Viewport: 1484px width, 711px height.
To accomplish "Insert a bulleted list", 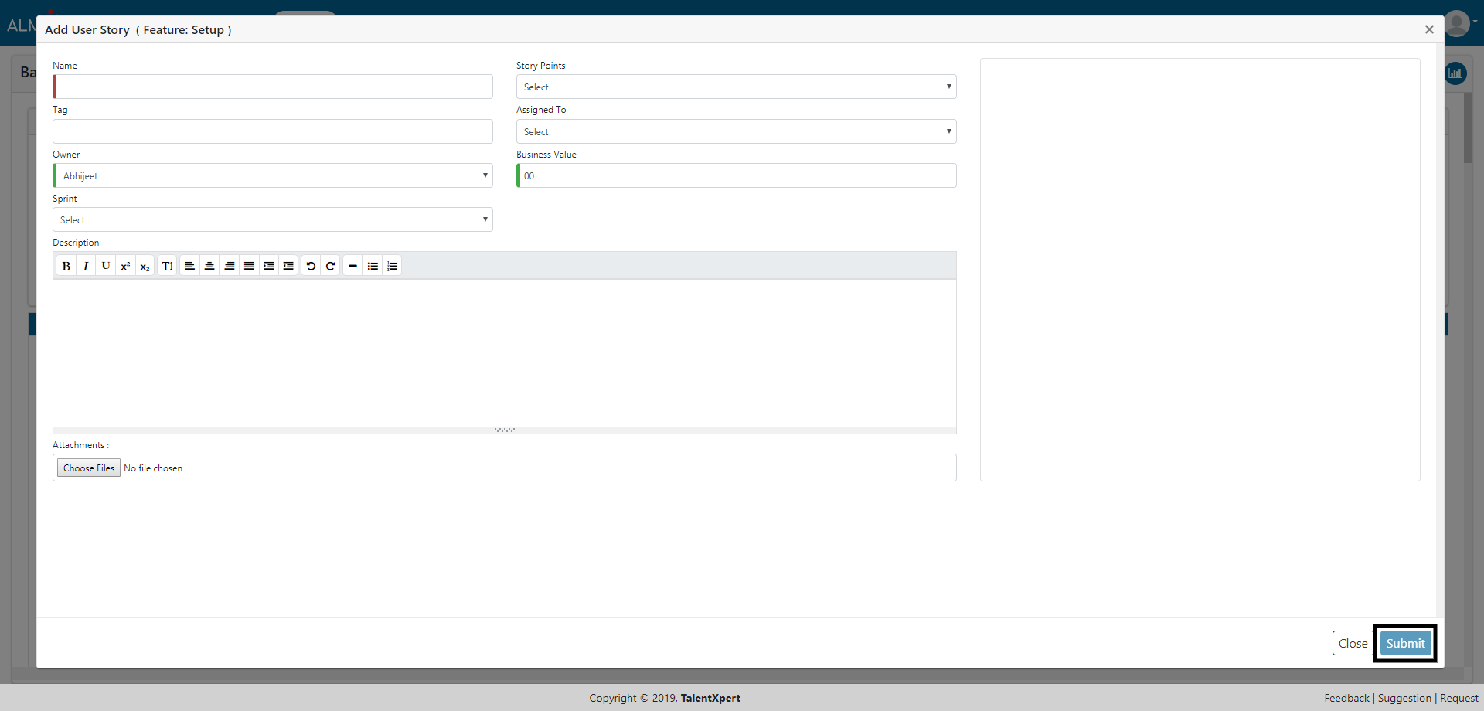I will point(373,266).
